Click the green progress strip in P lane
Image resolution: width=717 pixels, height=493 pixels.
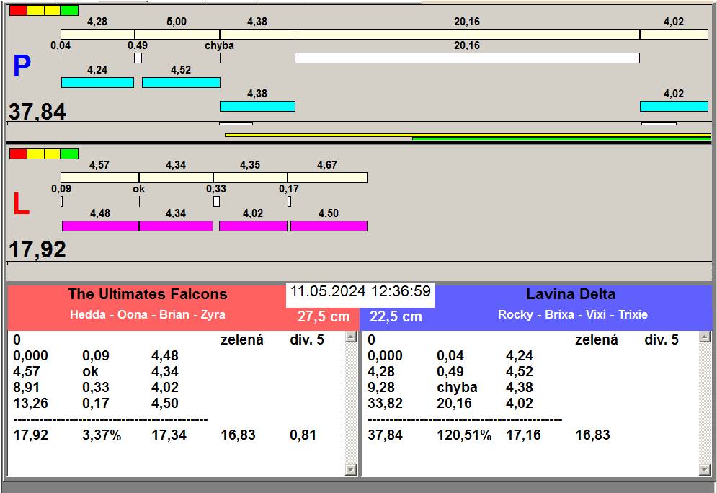pyautogui.click(x=561, y=138)
